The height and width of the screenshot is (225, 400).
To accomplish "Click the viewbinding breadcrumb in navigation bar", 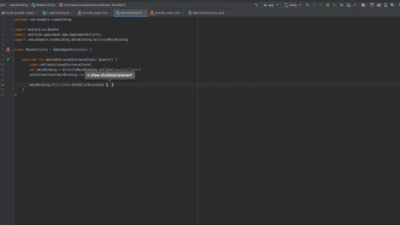I will pos(19,5).
